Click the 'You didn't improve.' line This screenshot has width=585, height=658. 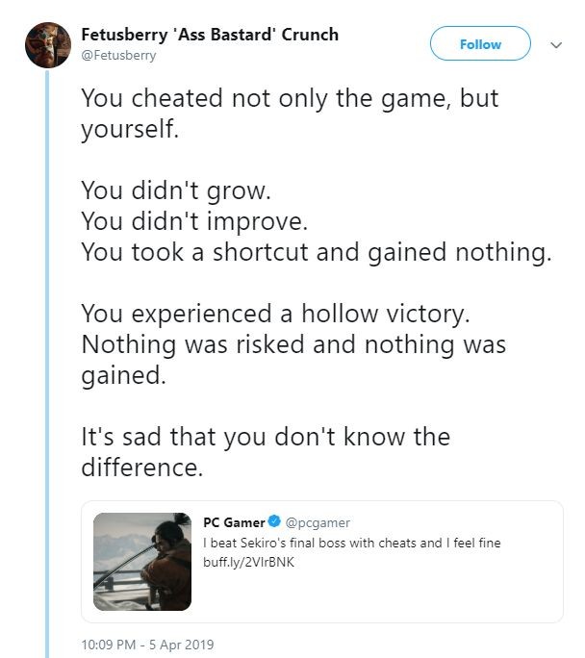tap(193, 221)
